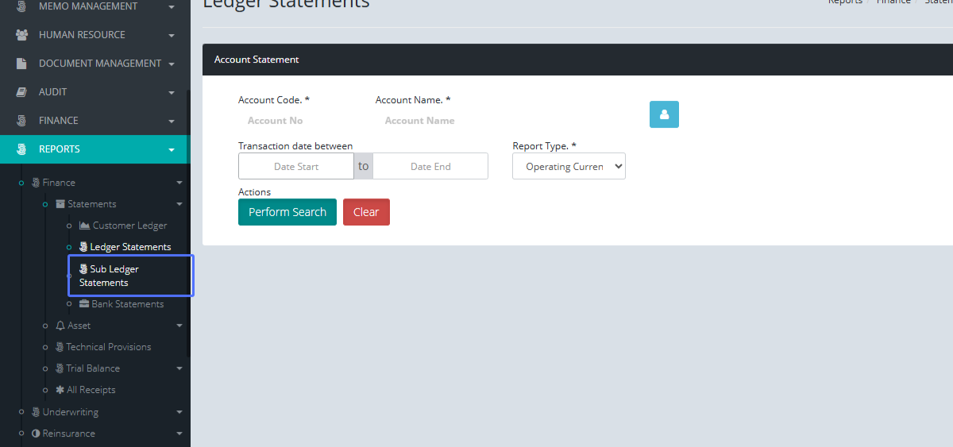Open Technical Provisions report
Viewport: 953px width, 447px height.
click(108, 347)
